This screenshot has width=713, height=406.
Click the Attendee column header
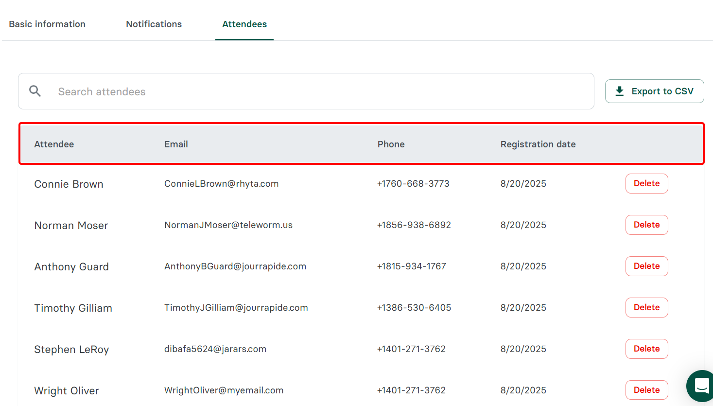(54, 144)
